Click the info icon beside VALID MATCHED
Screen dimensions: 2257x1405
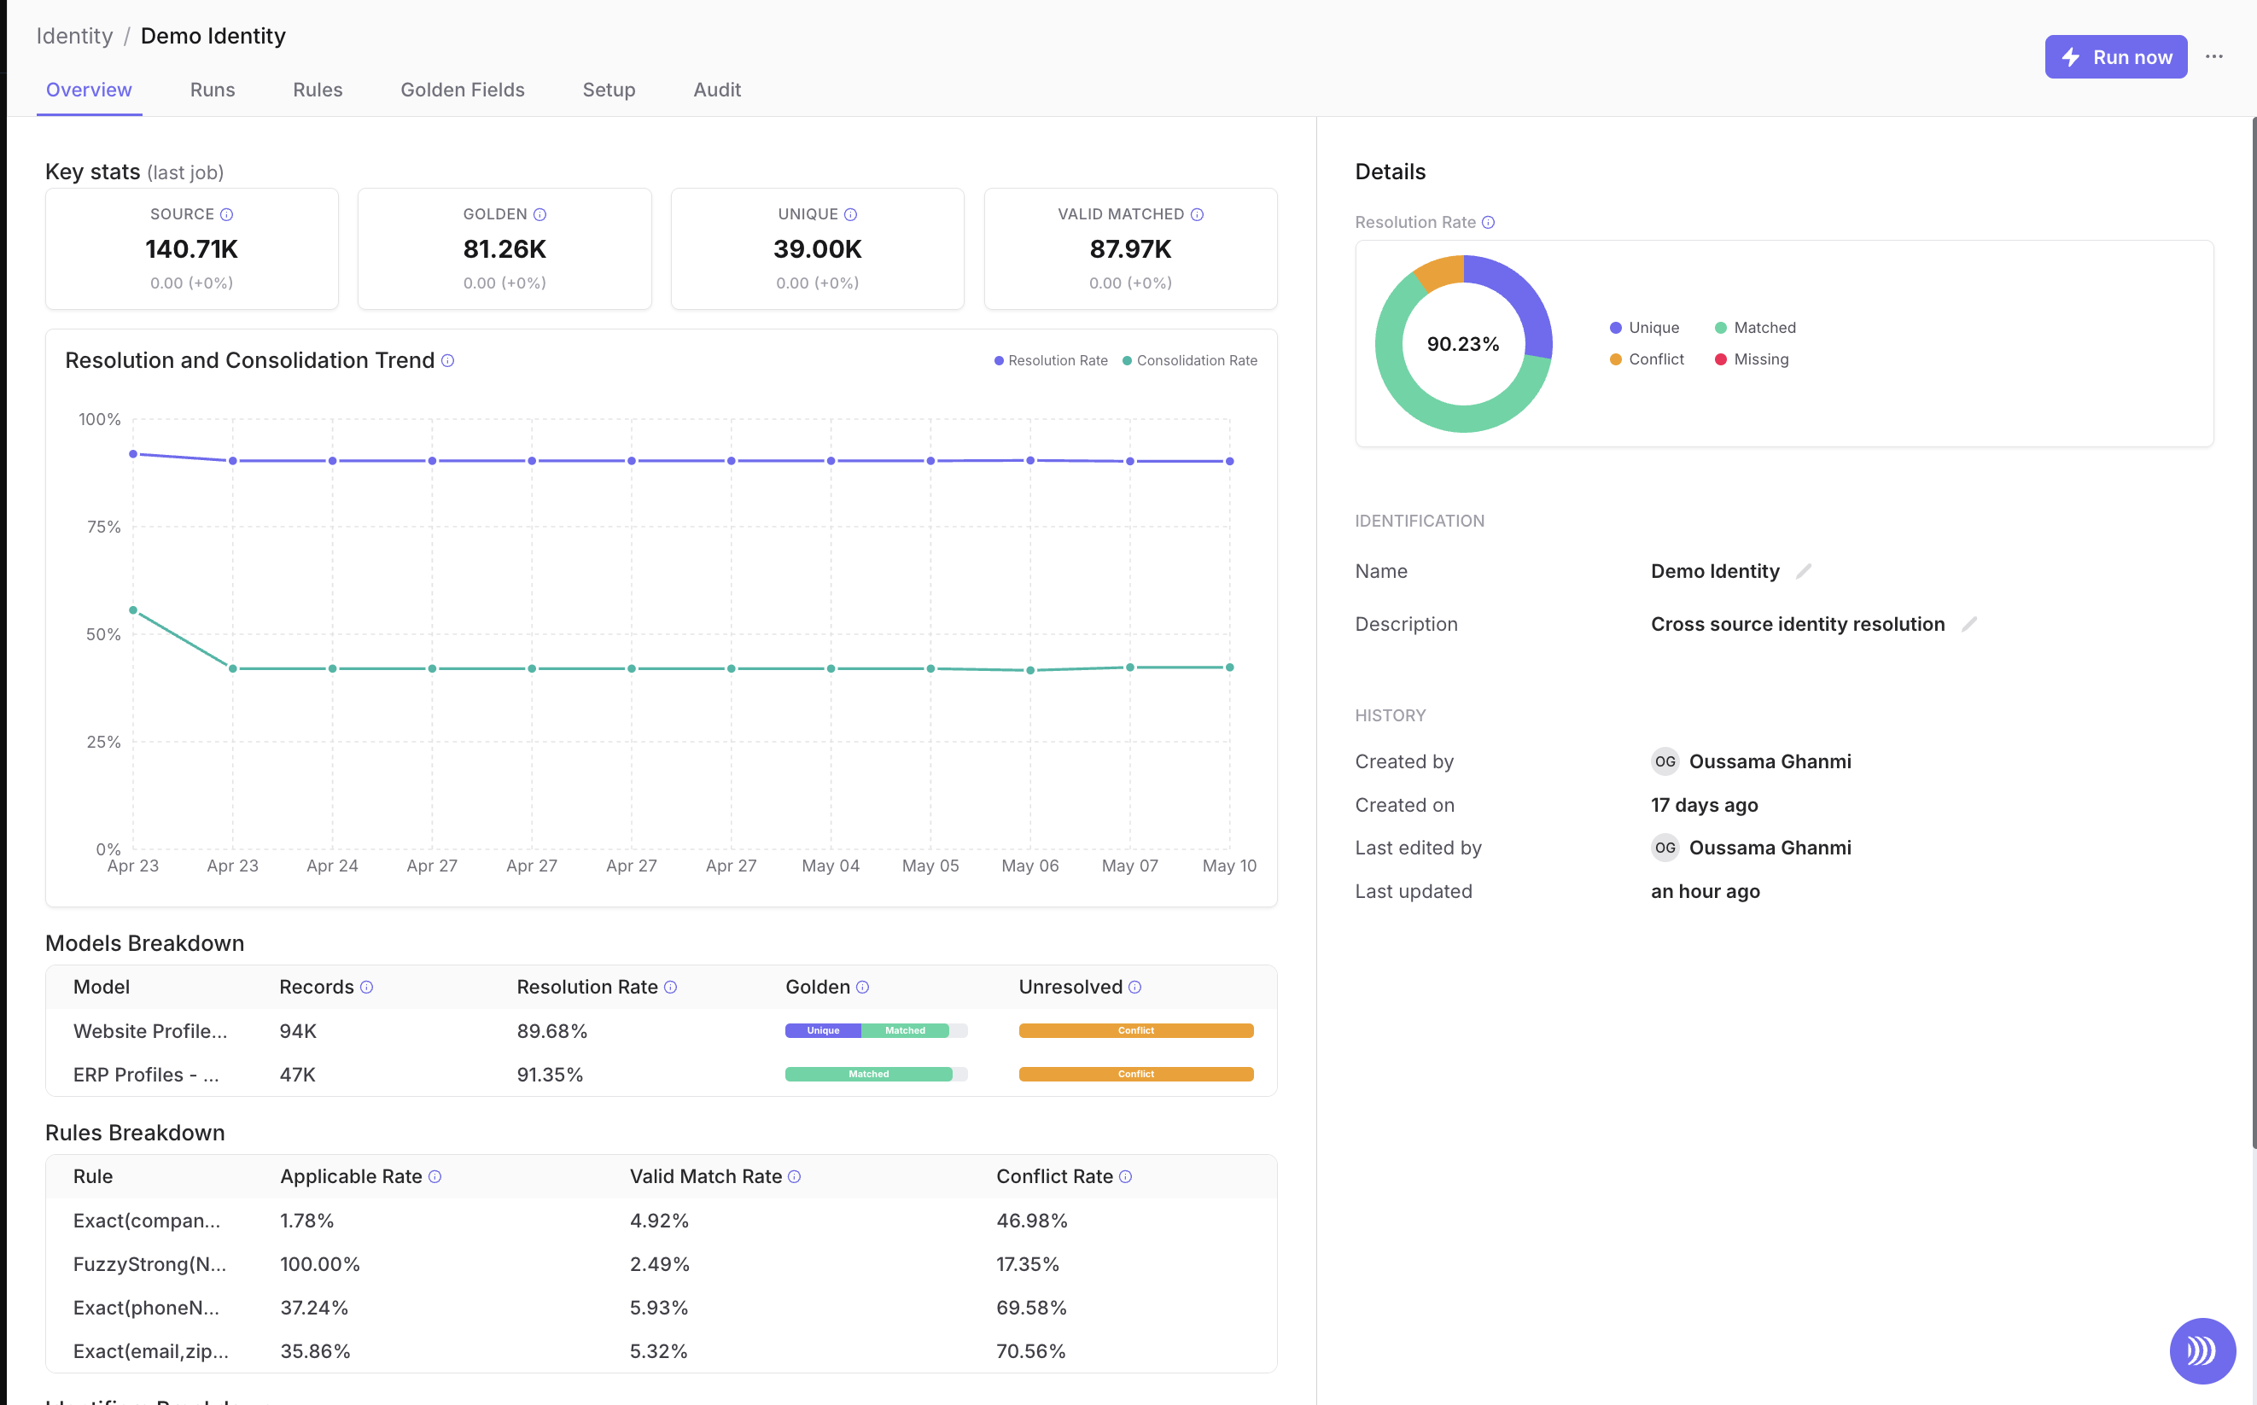point(1197,214)
